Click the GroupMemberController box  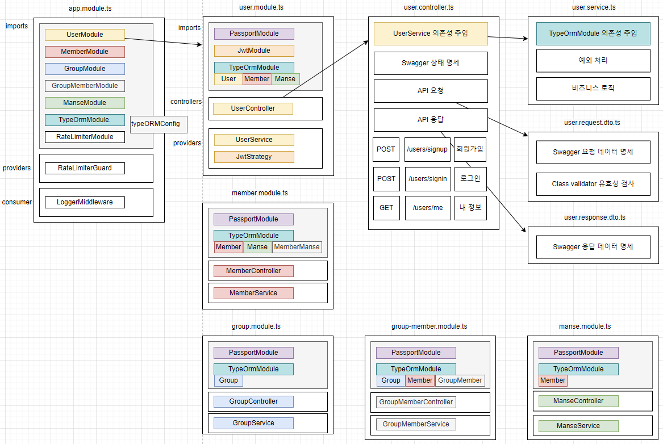(x=416, y=402)
